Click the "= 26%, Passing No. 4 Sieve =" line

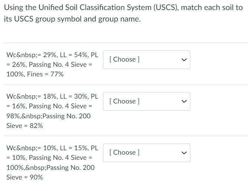click(49, 65)
